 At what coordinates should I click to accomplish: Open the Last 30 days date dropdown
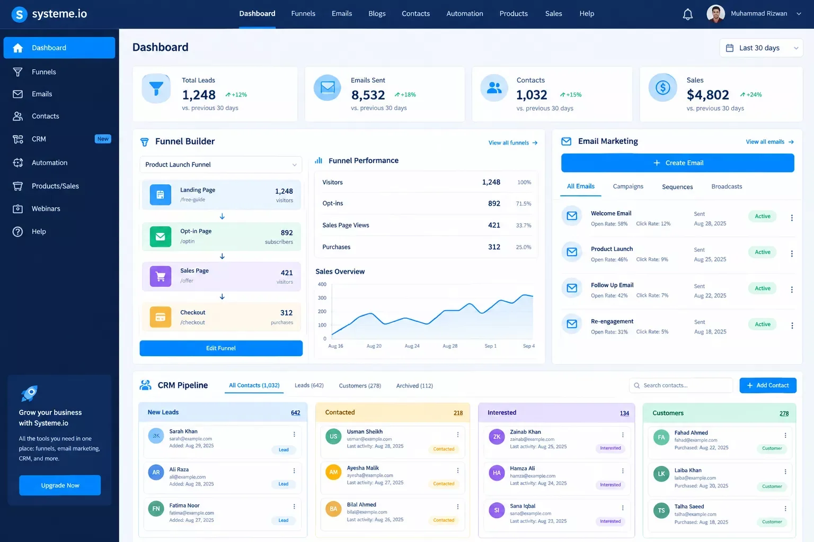(x=762, y=48)
